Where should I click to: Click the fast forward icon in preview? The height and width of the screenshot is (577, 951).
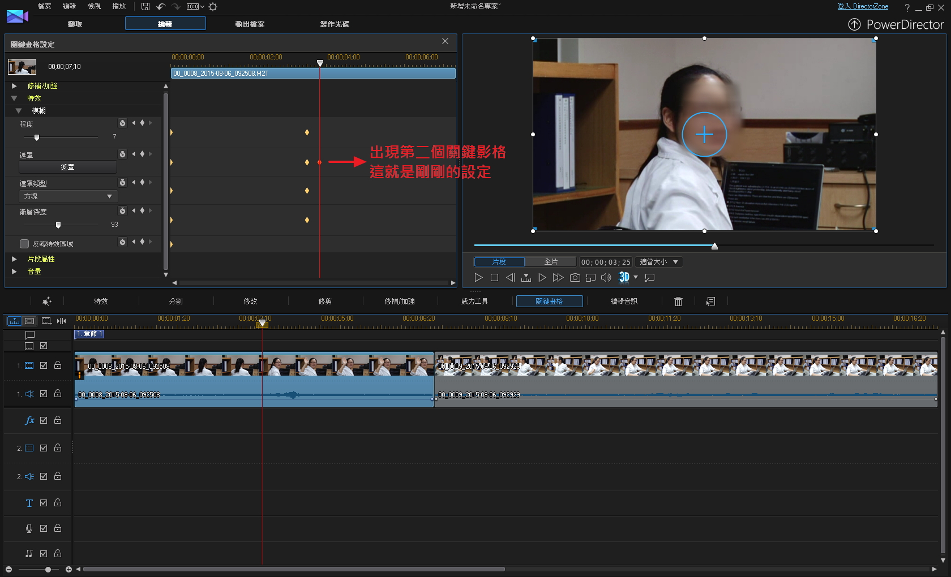tap(558, 277)
